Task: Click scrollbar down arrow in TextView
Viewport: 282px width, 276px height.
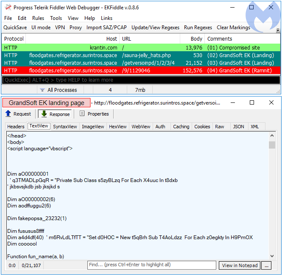Action: 272,256
